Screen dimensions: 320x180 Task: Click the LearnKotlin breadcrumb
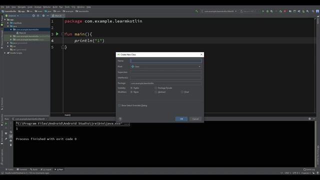pos(9,11)
